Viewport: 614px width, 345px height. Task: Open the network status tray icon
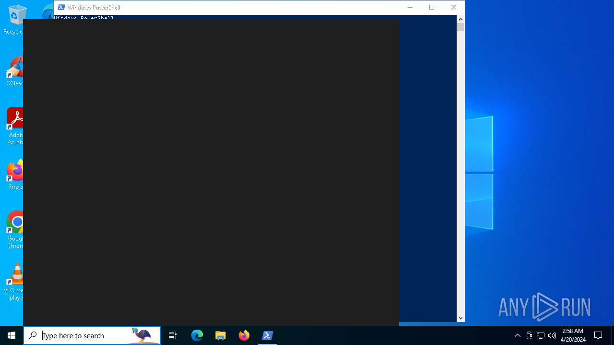[541, 335]
